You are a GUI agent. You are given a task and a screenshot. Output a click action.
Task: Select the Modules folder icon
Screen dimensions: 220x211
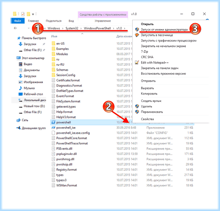[53, 54]
